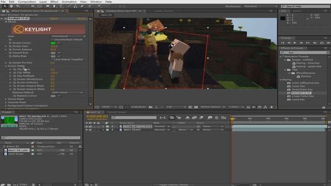This screenshot has height=186, width=331.
Task: Click the Screen Colour eyedropper icon
Action: (59, 43)
